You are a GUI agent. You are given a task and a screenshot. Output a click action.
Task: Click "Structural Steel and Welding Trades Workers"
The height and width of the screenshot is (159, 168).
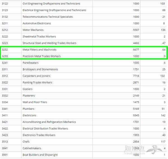click(x=49, y=43)
